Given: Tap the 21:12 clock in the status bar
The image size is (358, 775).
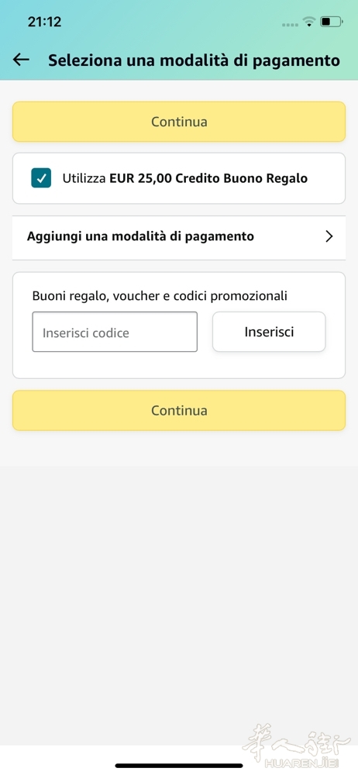Looking at the screenshot, I should click(44, 22).
